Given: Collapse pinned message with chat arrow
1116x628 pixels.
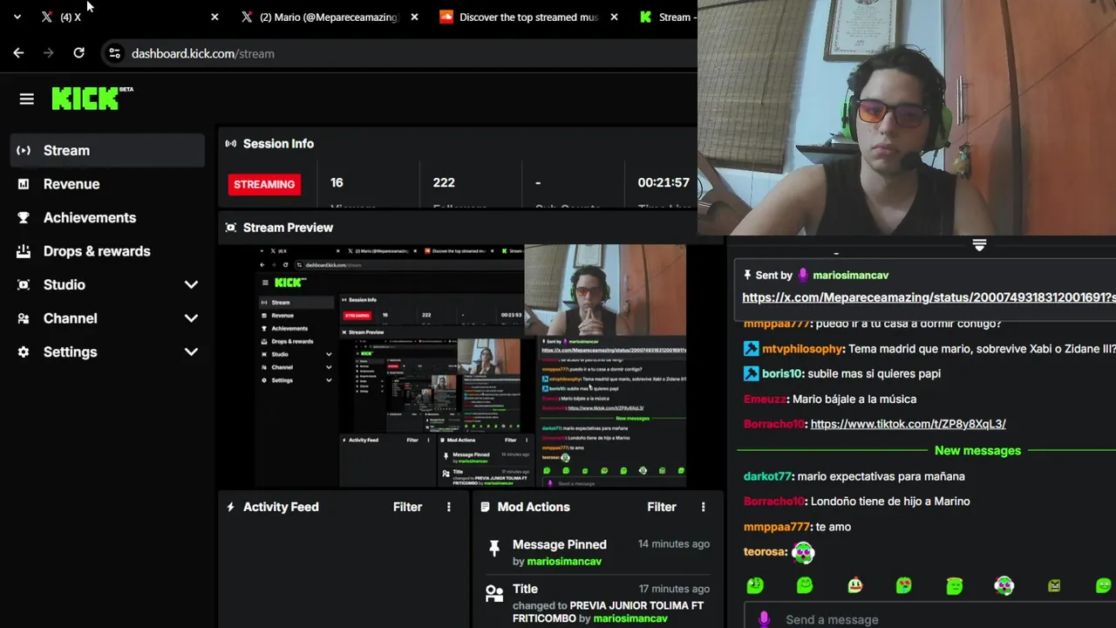Looking at the screenshot, I should pyautogui.click(x=979, y=246).
